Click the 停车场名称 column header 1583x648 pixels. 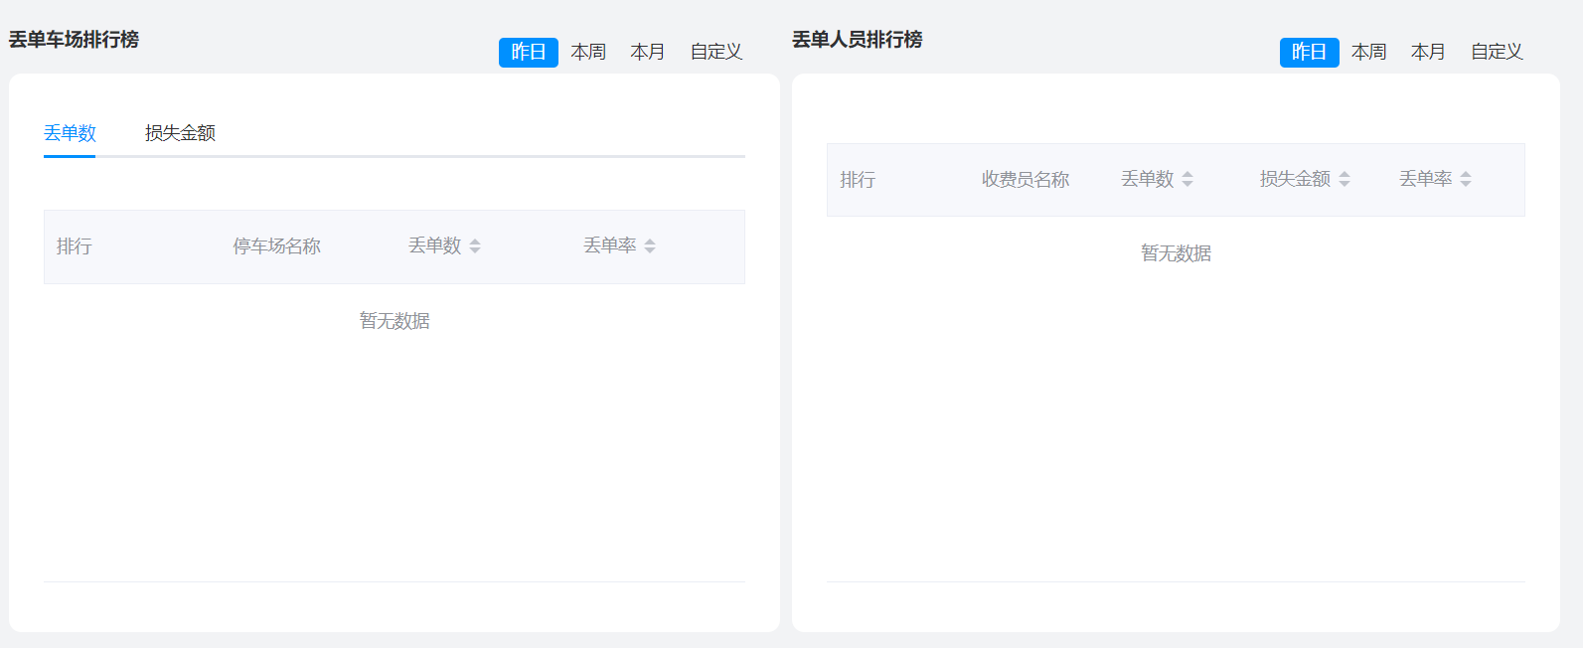click(276, 246)
